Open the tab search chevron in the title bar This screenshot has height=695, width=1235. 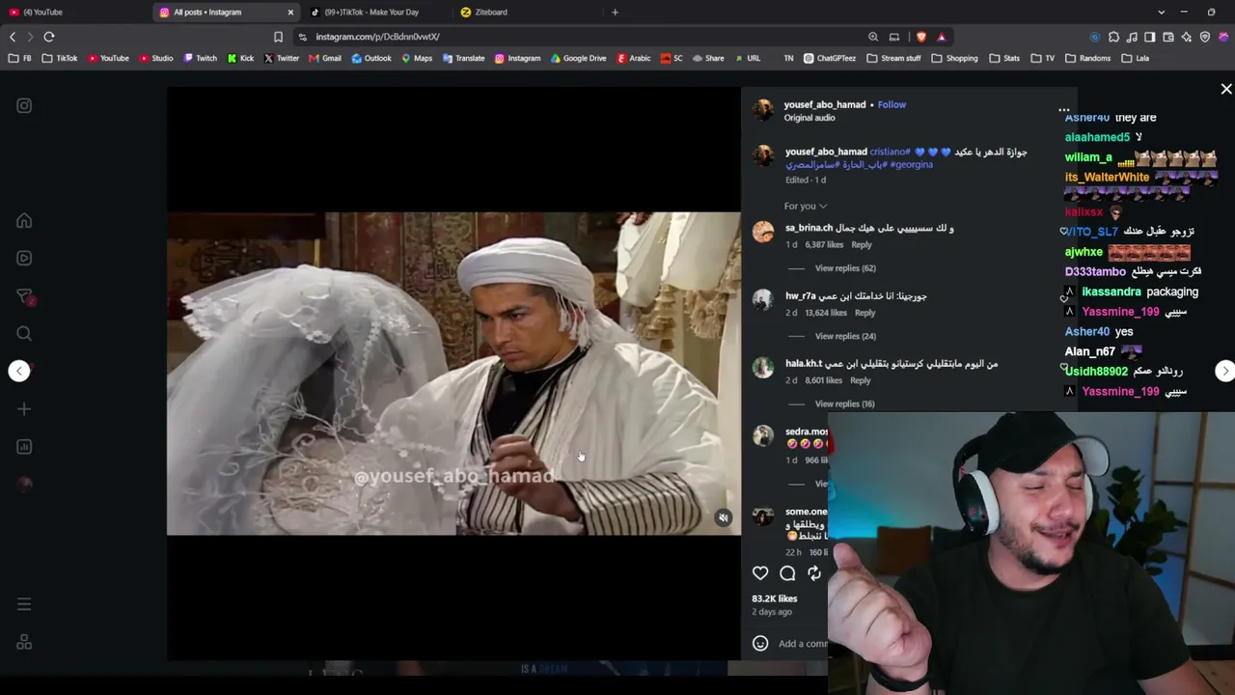click(1161, 12)
